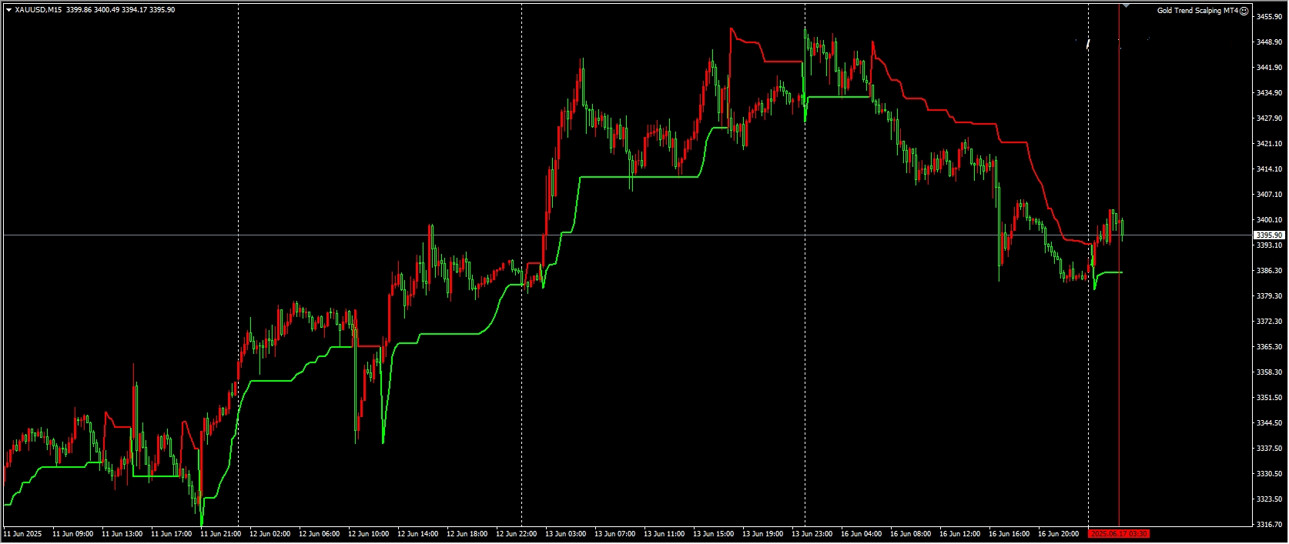Click the 3421.10 price scale label
This screenshot has height=544, width=1289.
1269,144
